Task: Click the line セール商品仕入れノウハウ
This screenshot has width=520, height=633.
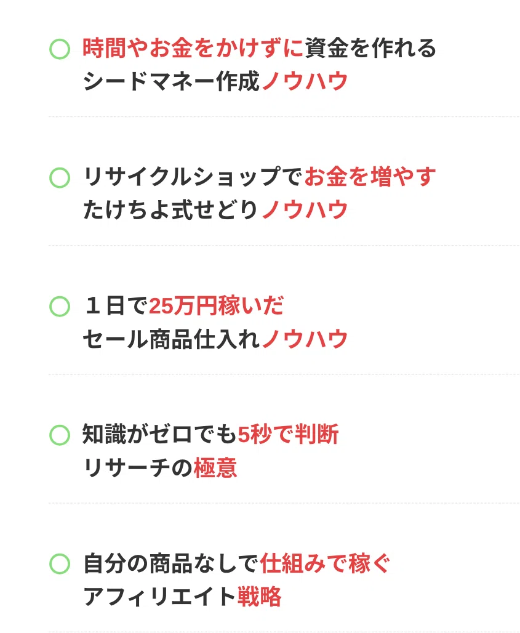Action: tap(215, 339)
